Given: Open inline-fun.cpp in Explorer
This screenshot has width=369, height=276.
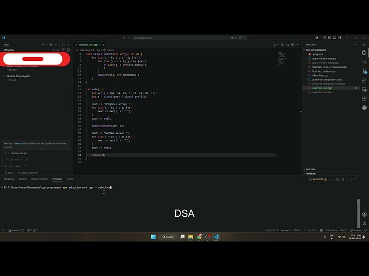Looking at the screenshot, I should pyautogui.click(x=319, y=75).
